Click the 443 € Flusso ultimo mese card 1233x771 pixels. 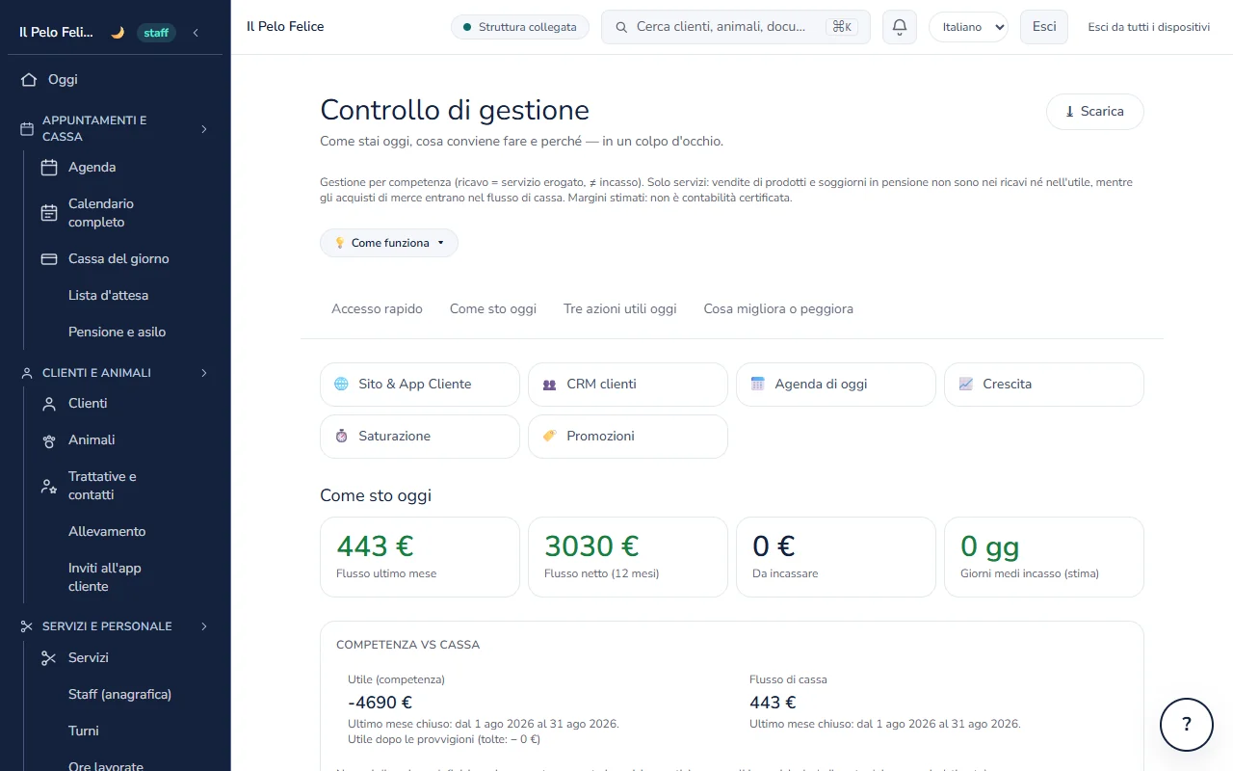pos(420,557)
